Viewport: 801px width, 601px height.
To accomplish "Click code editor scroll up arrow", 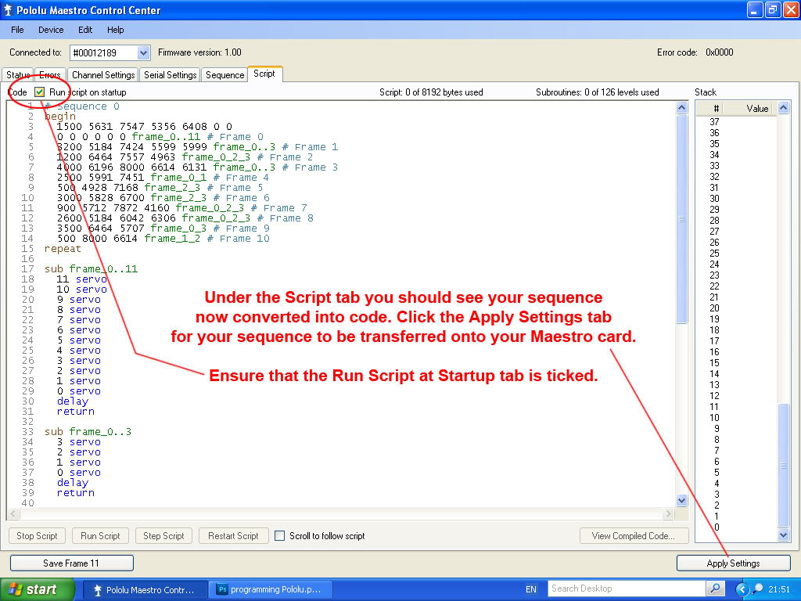I will pos(681,107).
